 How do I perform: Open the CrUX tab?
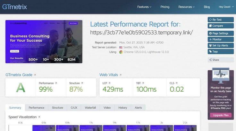[x=74, y=108]
